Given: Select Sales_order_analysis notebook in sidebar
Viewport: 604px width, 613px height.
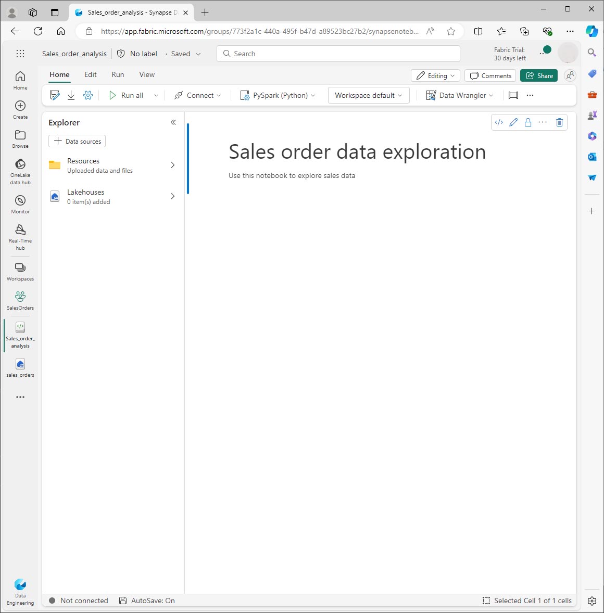Looking at the screenshot, I should tap(20, 335).
